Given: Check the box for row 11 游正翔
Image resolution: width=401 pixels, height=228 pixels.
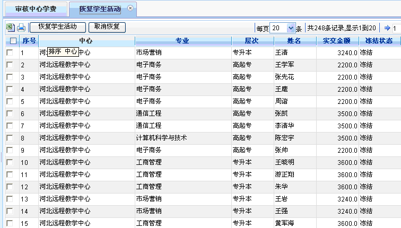Looking at the screenshot, I should tap(10, 174).
